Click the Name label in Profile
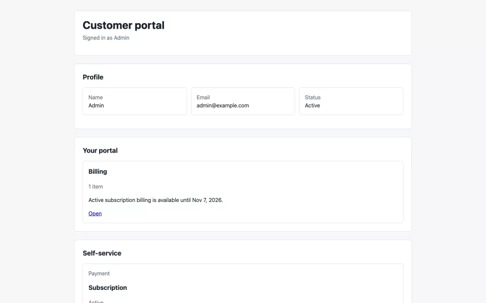This screenshot has width=486, height=303. coord(96,97)
